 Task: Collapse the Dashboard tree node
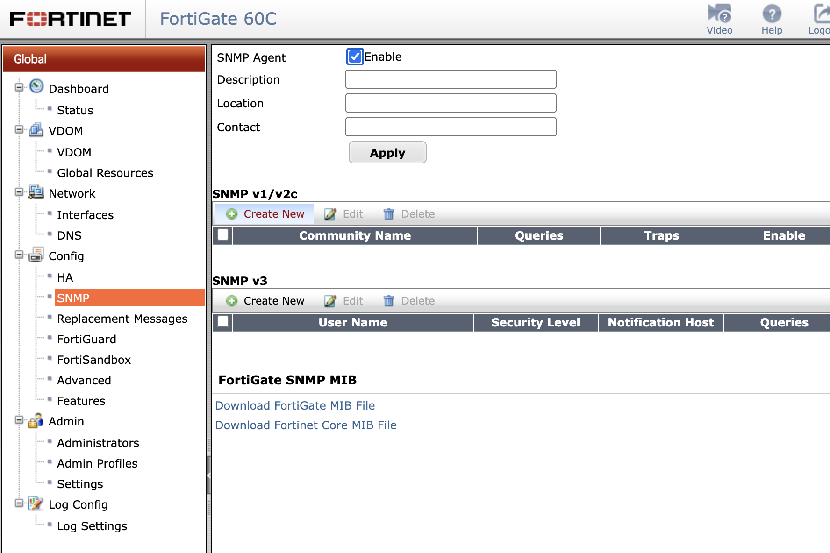(x=19, y=87)
